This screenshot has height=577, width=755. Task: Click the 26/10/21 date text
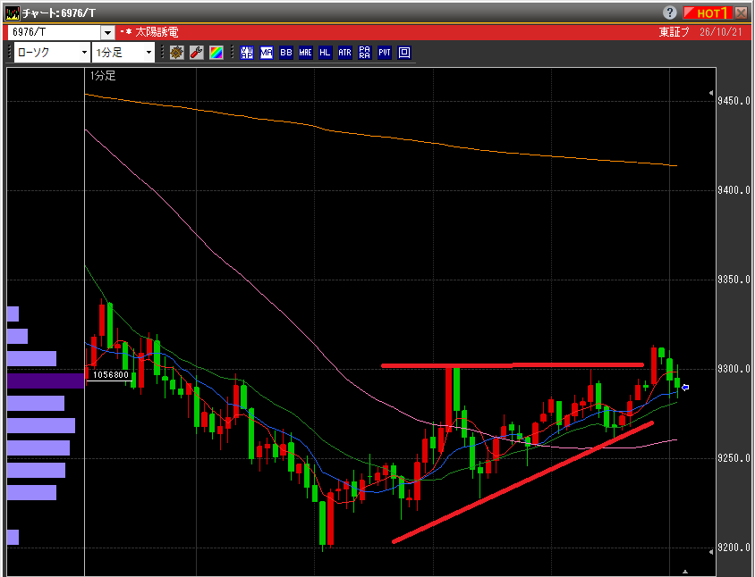pyautogui.click(x=721, y=32)
